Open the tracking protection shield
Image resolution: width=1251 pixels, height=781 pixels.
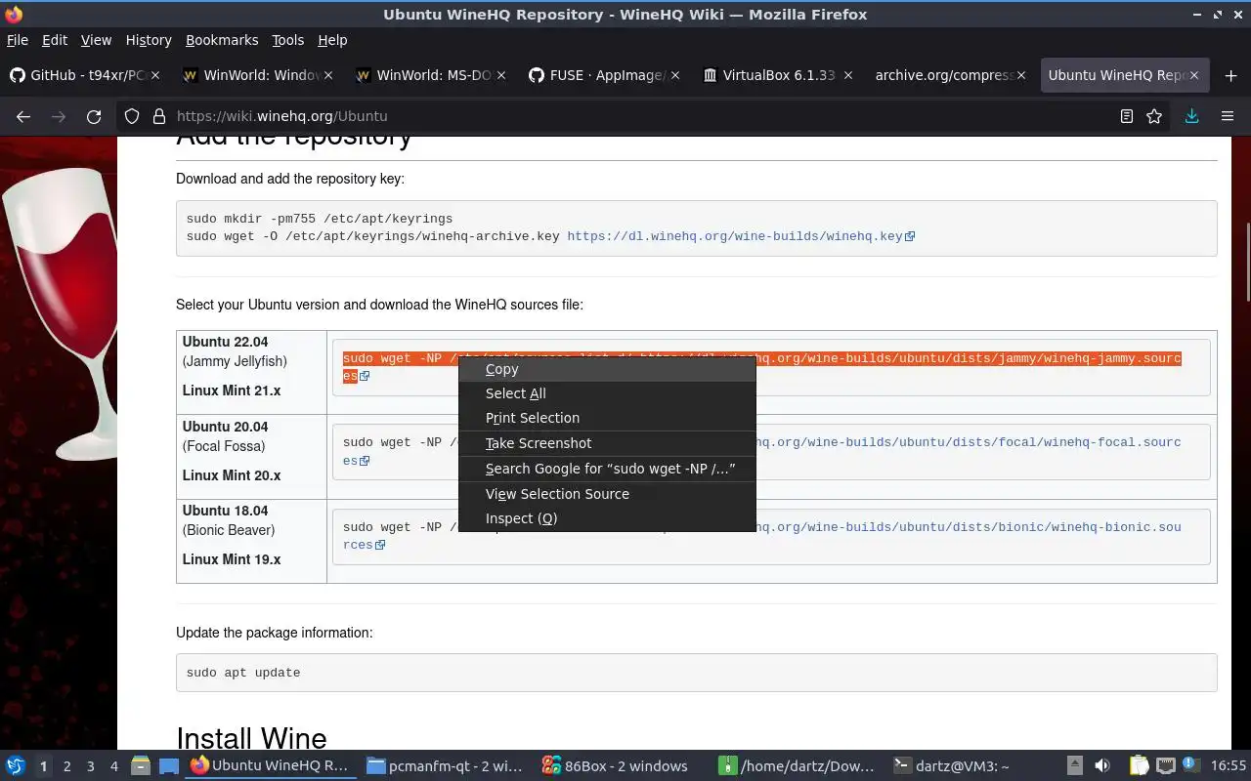point(132,116)
